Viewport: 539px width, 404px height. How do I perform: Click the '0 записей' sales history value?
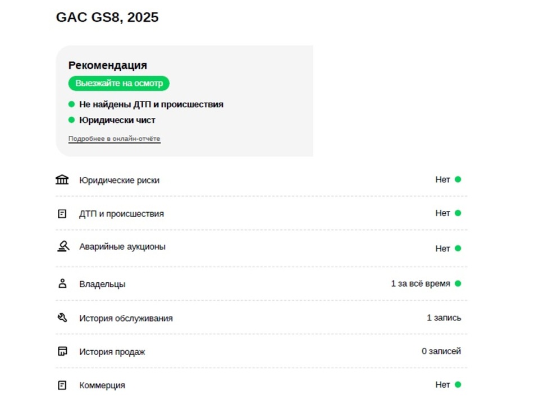(441, 351)
